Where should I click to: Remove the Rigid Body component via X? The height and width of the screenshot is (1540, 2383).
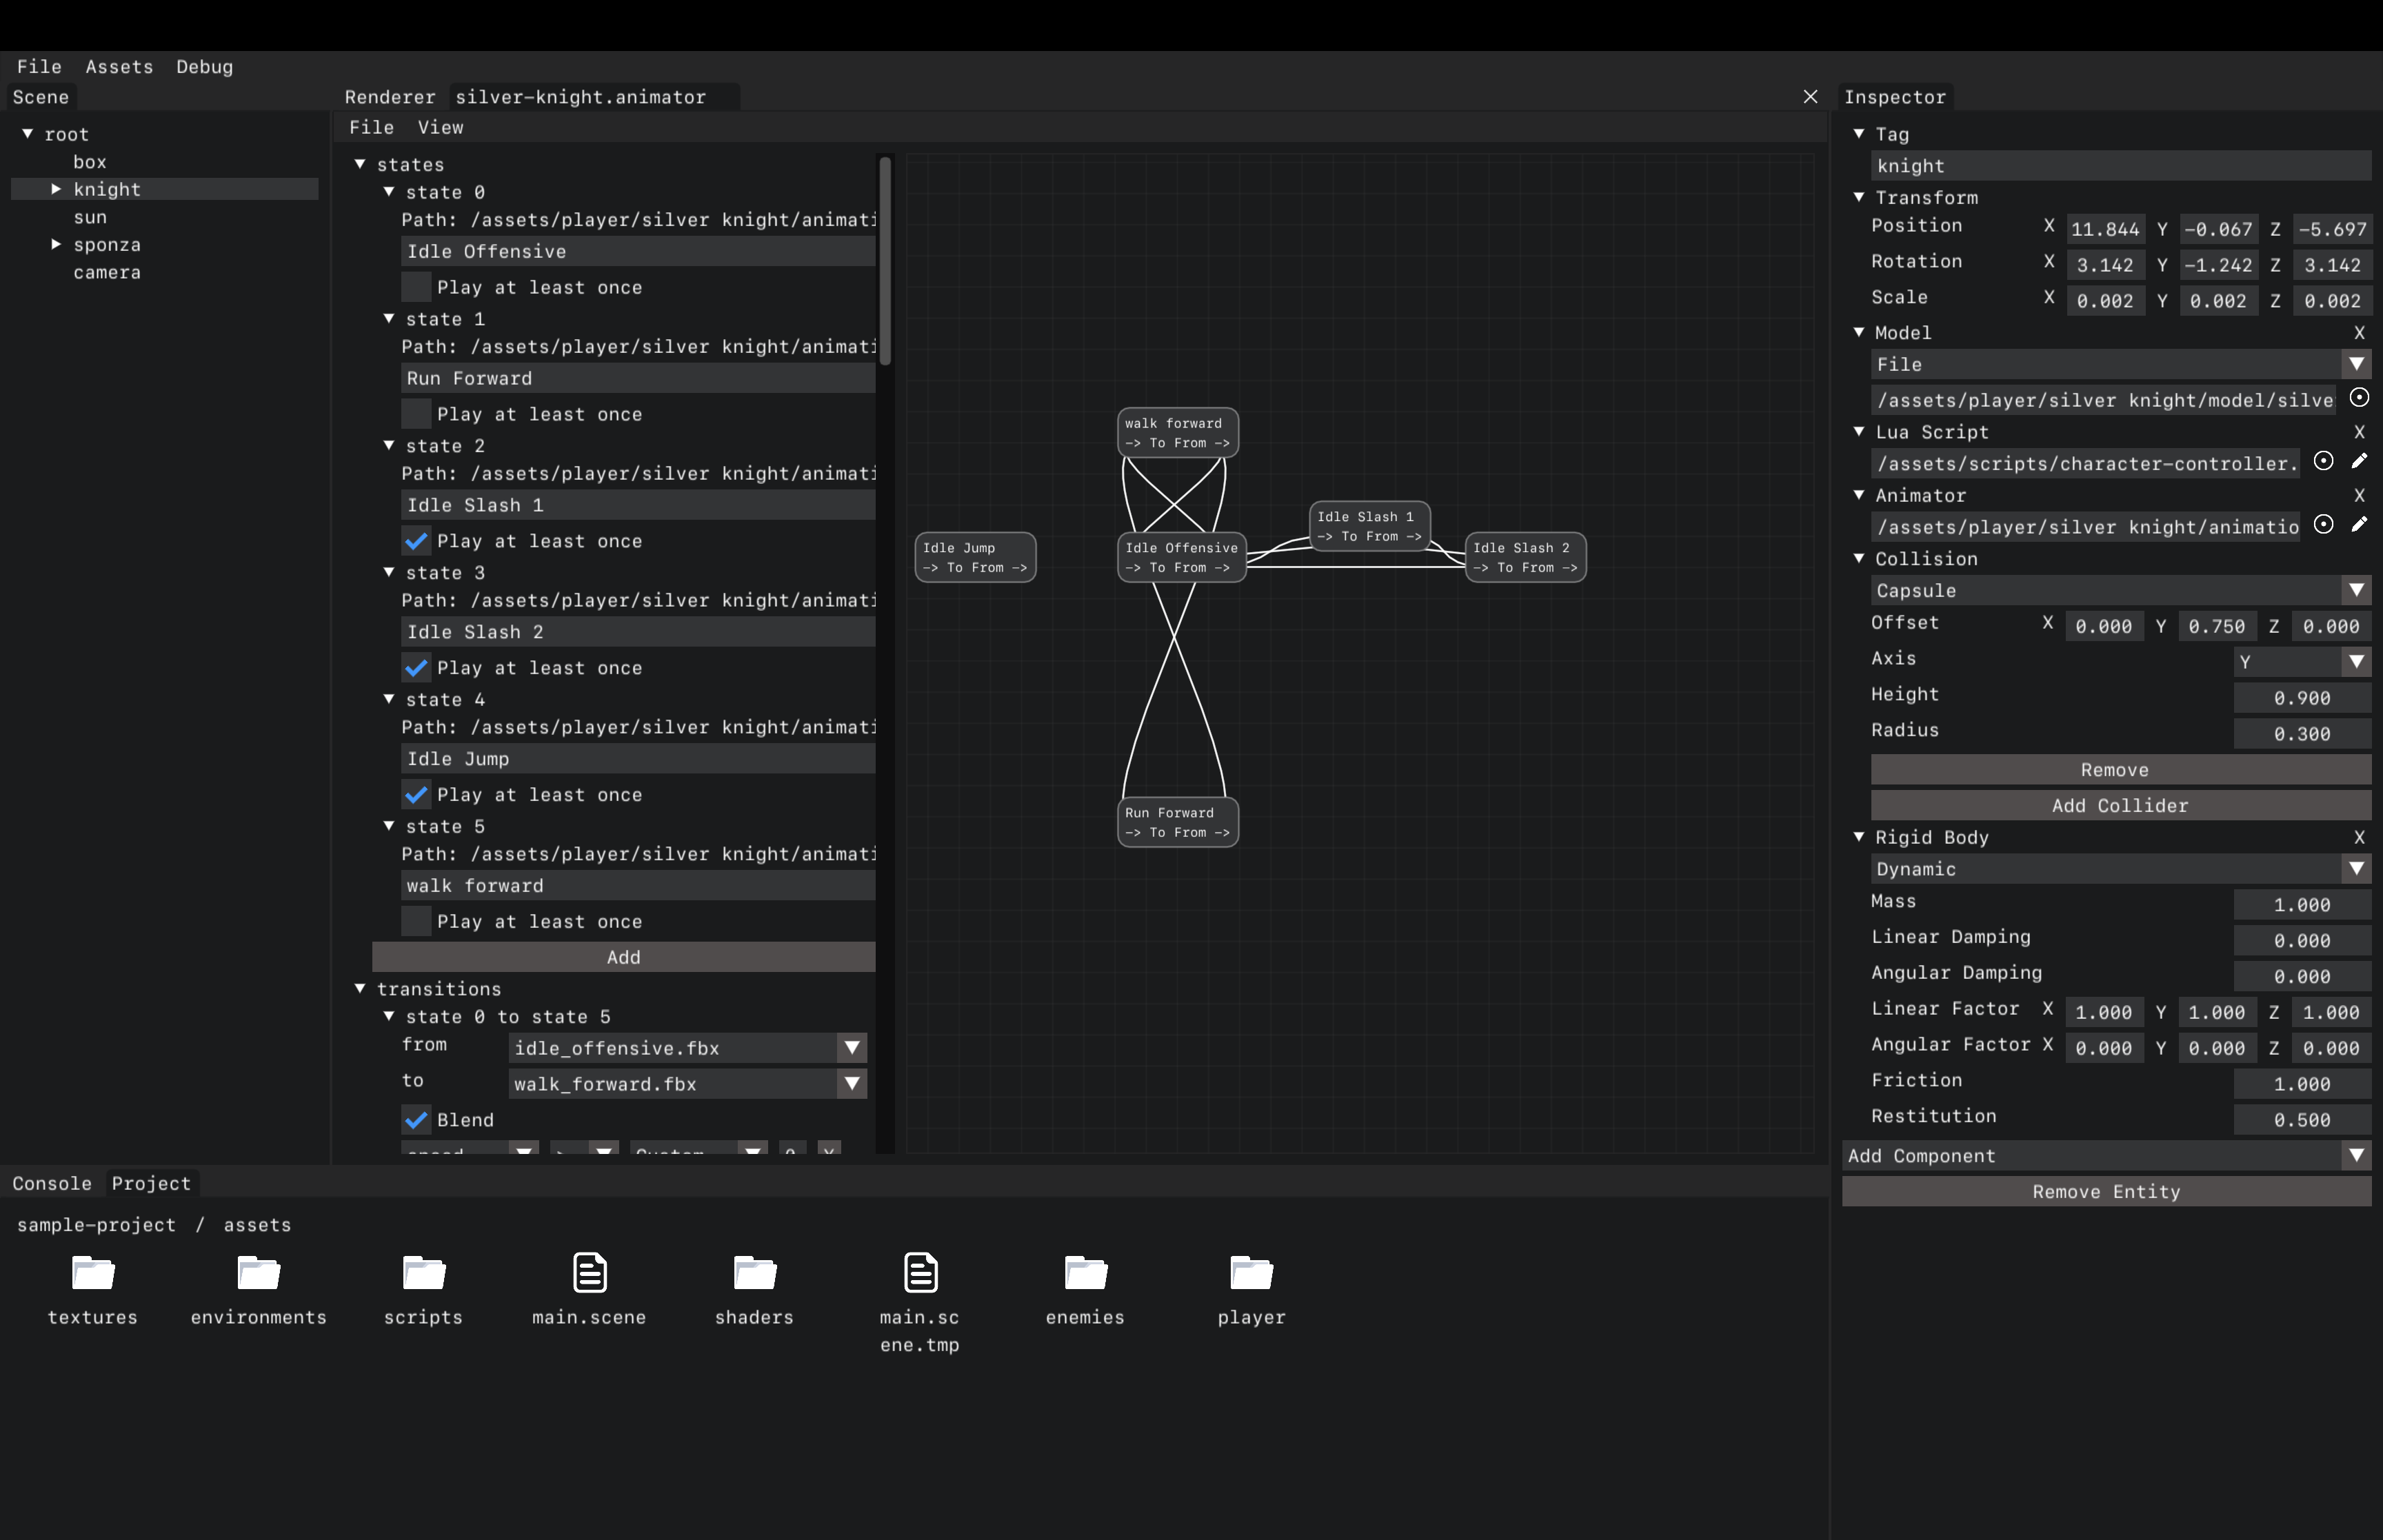[x=2359, y=837]
